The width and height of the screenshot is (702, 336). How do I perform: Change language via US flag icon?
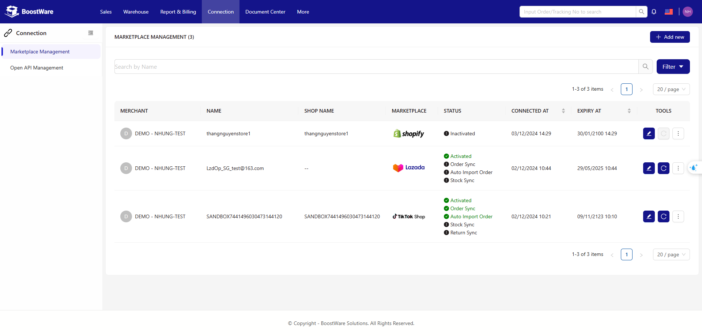[669, 12]
